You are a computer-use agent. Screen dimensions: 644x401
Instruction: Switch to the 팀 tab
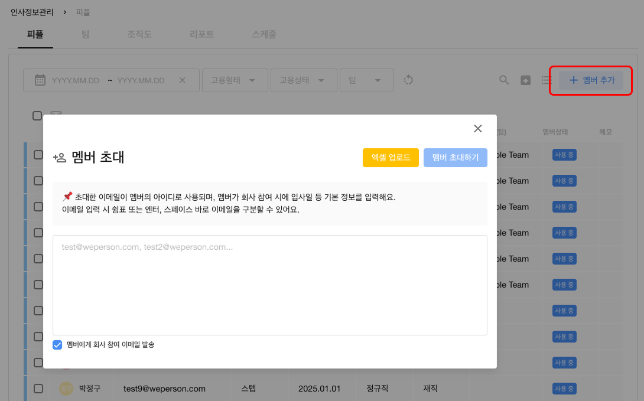[x=86, y=34]
